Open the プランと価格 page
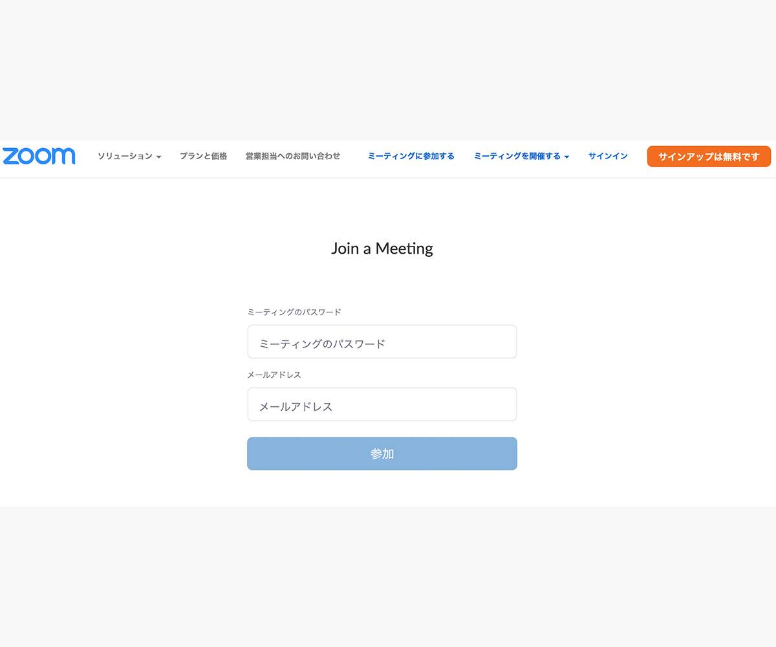 point(203,156)
